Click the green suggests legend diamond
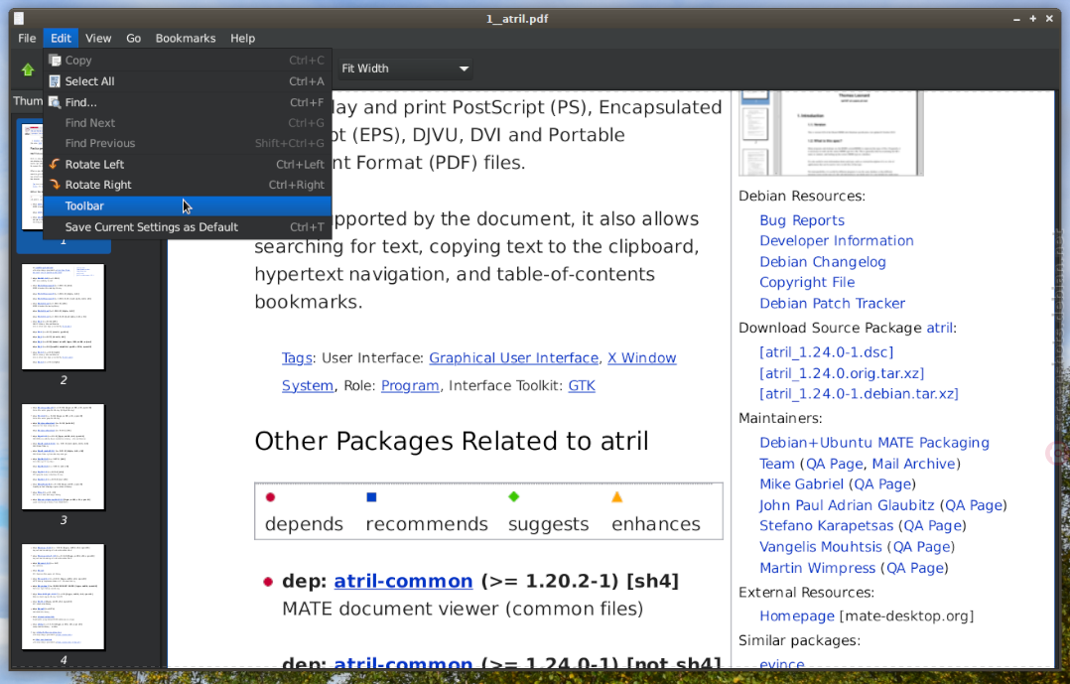The image size is (1070, 684). coord(514,496)
